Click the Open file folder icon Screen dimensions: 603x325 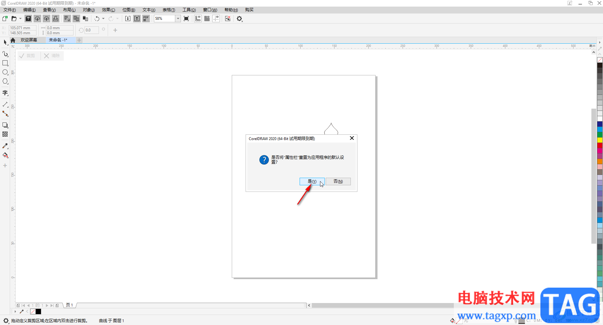[x=14, y=19]
